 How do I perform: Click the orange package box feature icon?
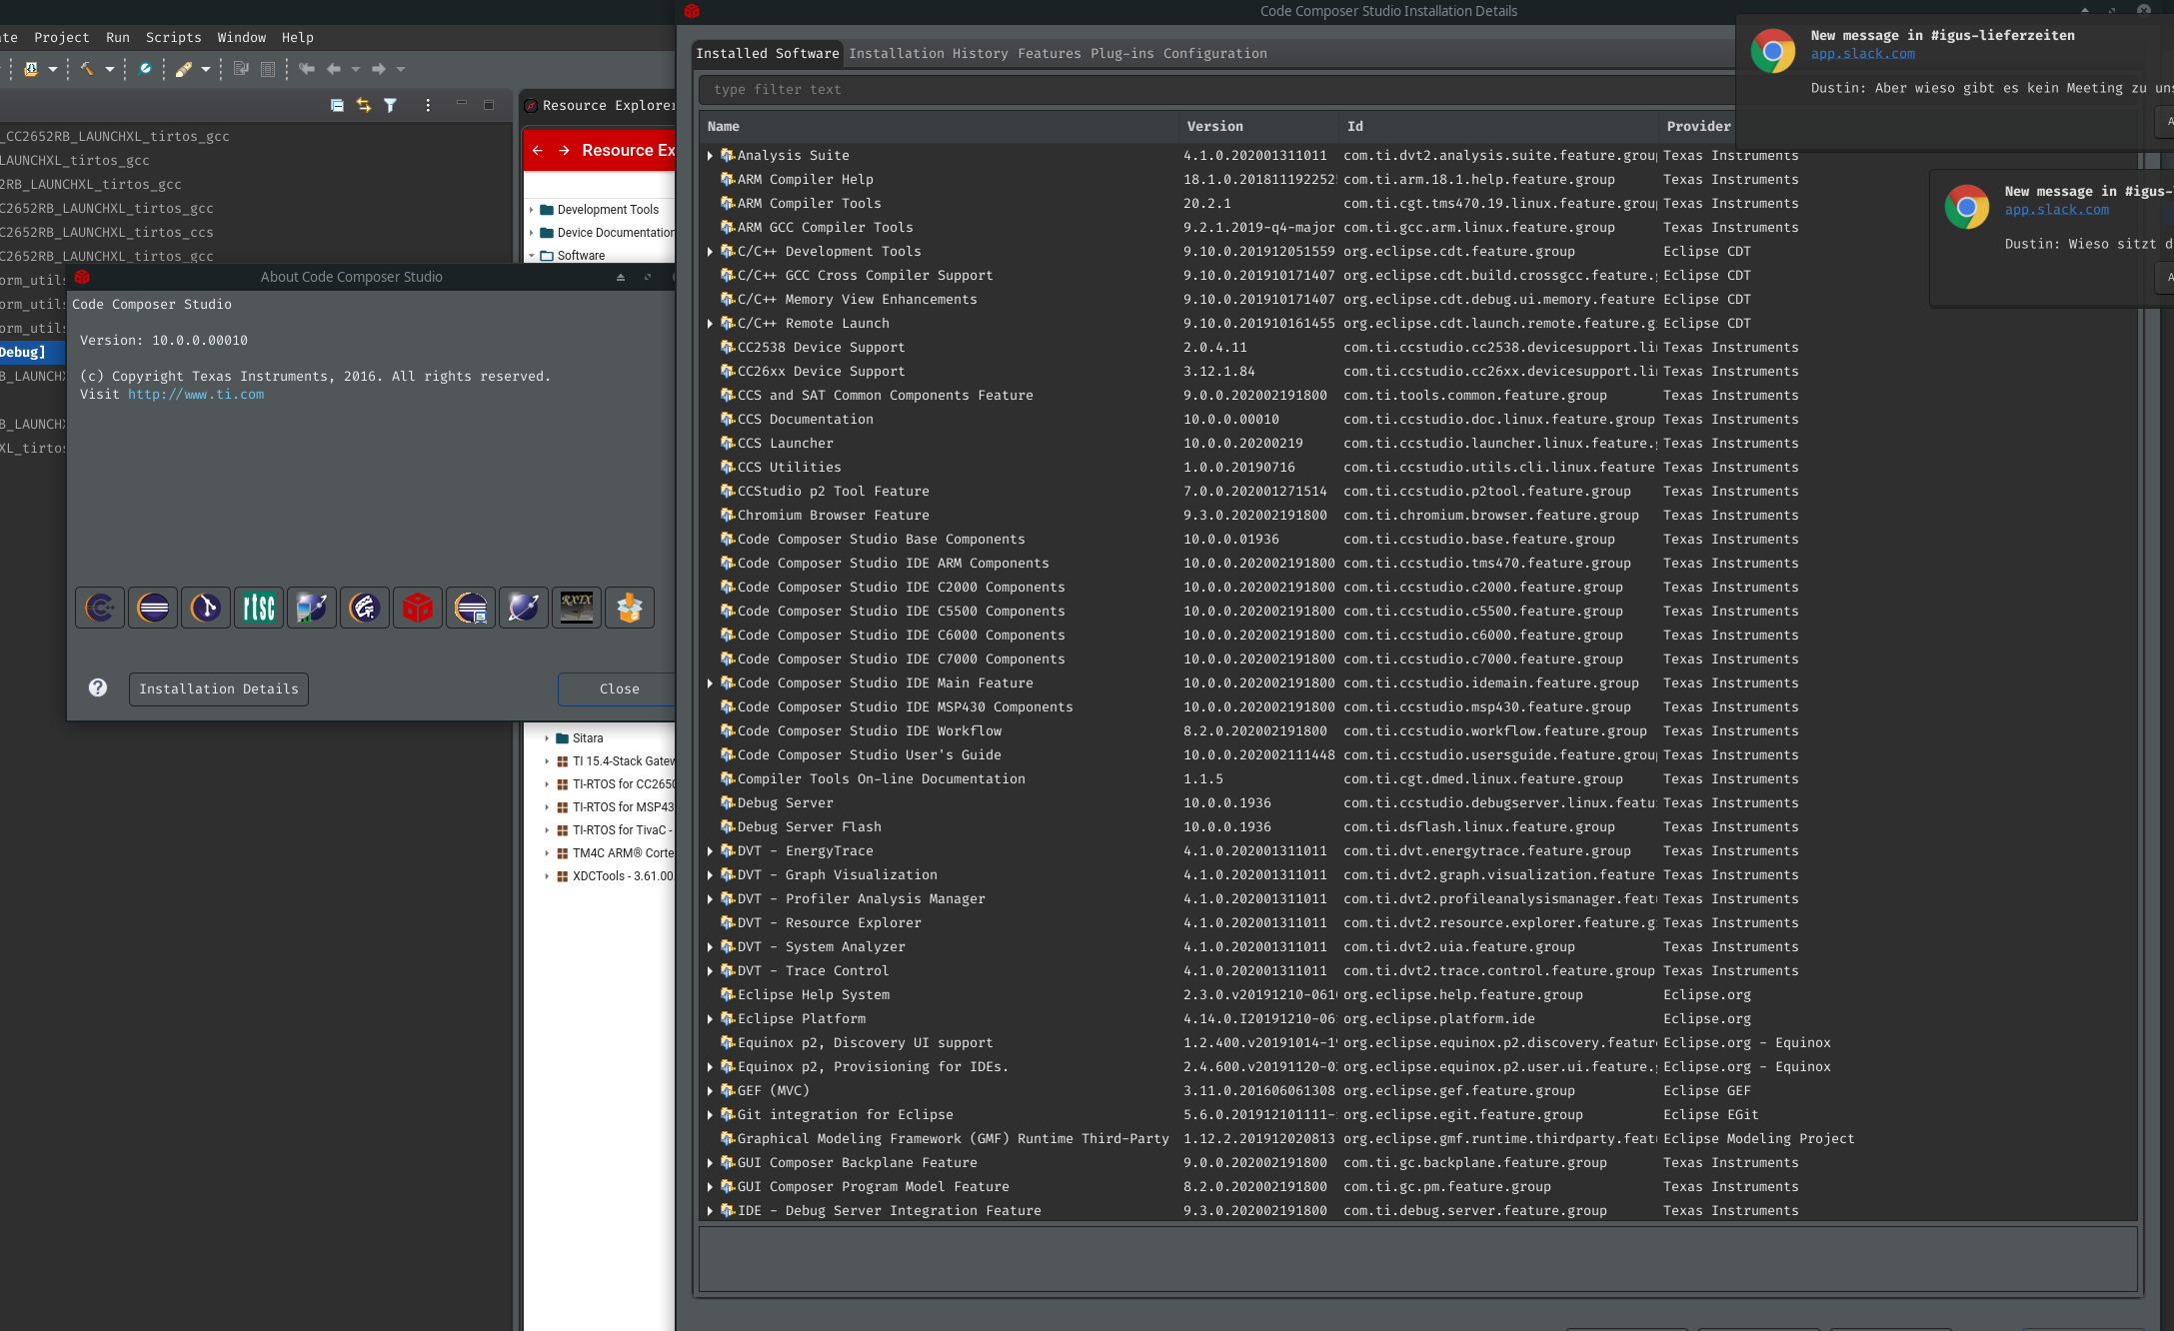tap(630, 608)
